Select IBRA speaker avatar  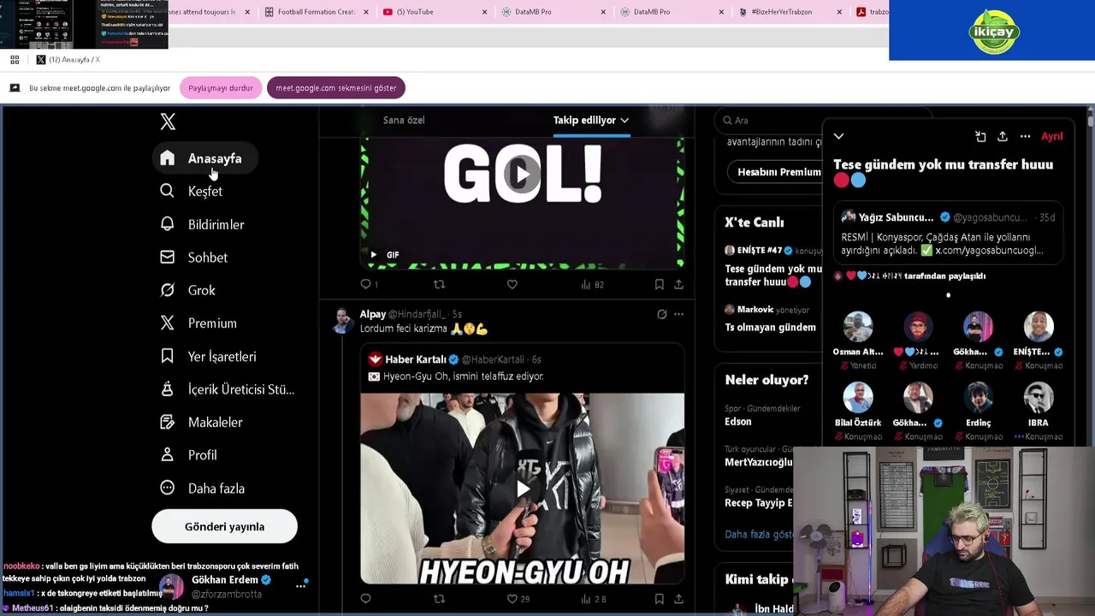(1039, 398)
